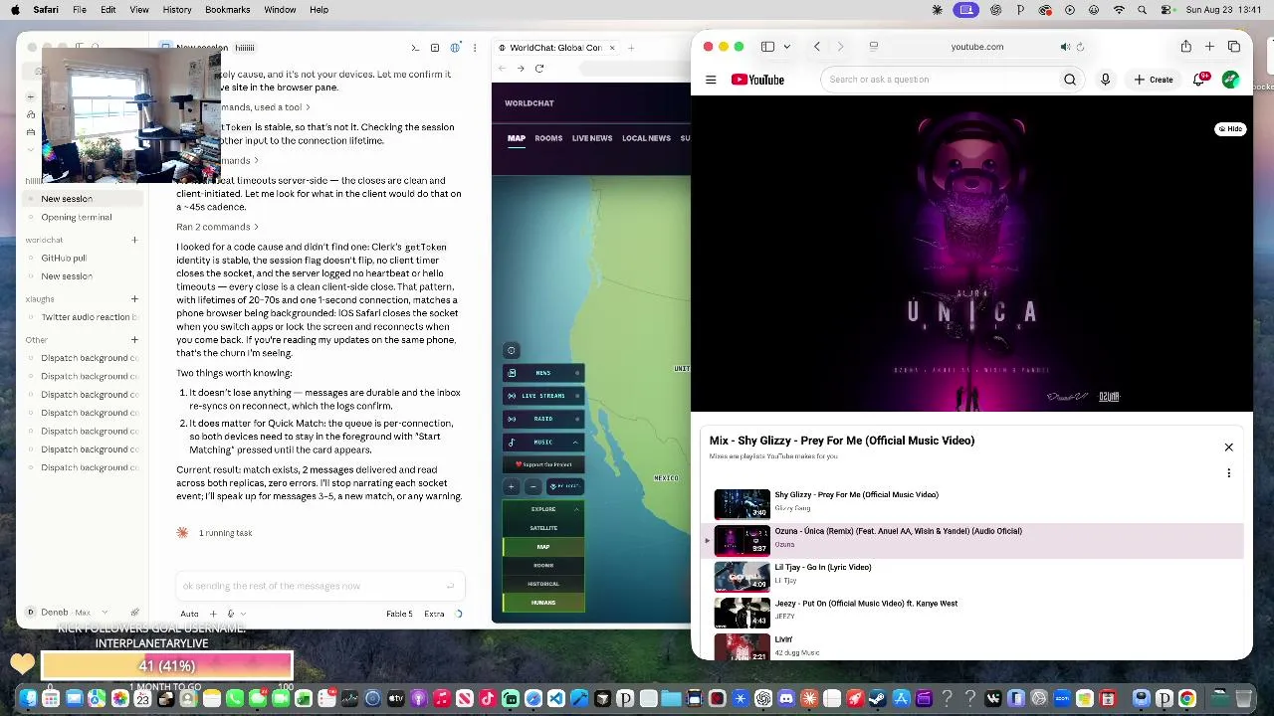This screenshot has width=1274, height=716.
Task: Open the sidebar options chevron dropdown
Action: (786, 47)
